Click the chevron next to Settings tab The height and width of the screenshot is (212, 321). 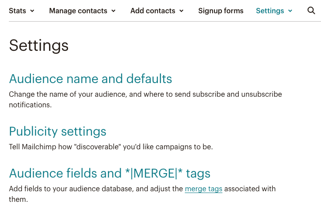coord(290,11)
